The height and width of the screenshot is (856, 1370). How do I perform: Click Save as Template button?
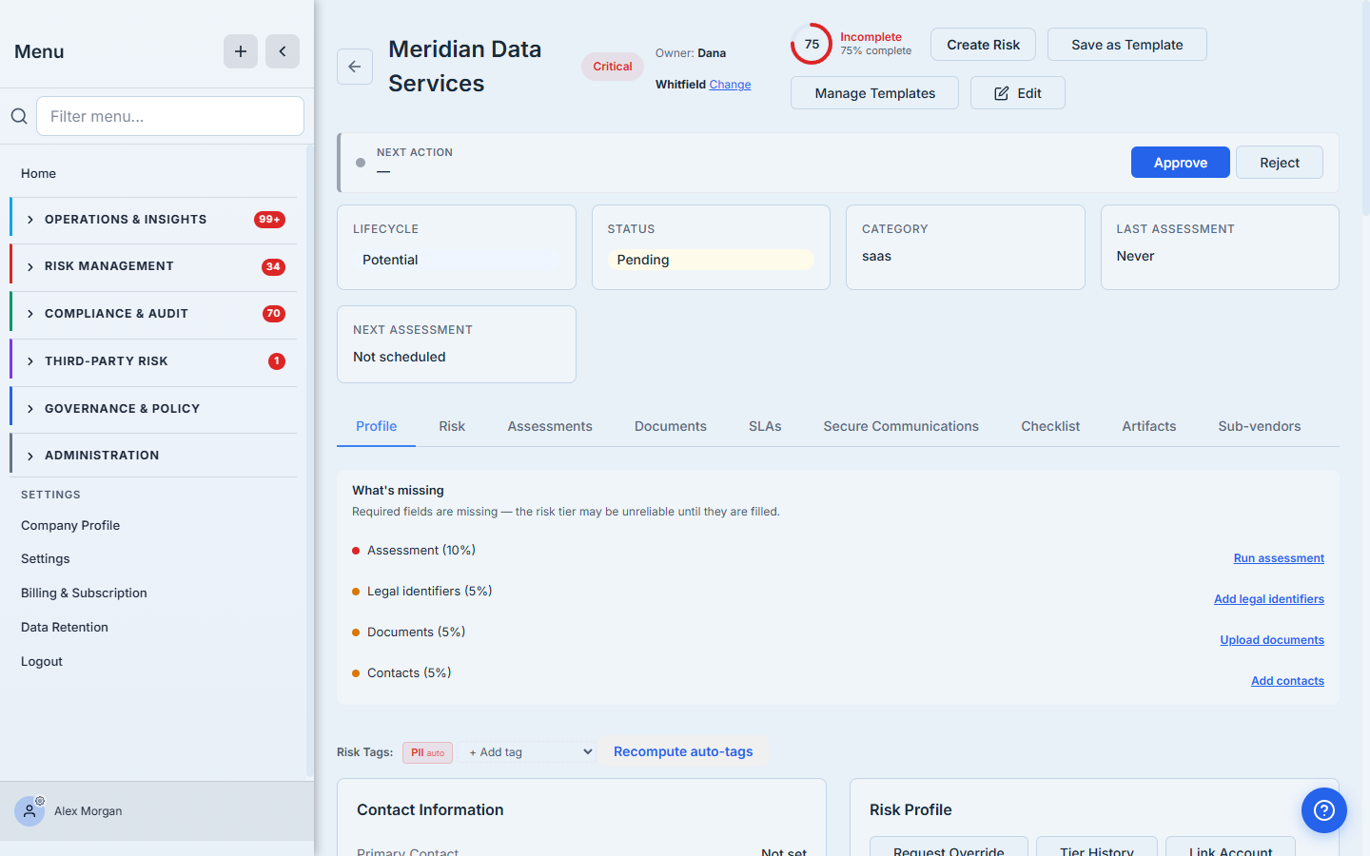[x=1127, y=45]
